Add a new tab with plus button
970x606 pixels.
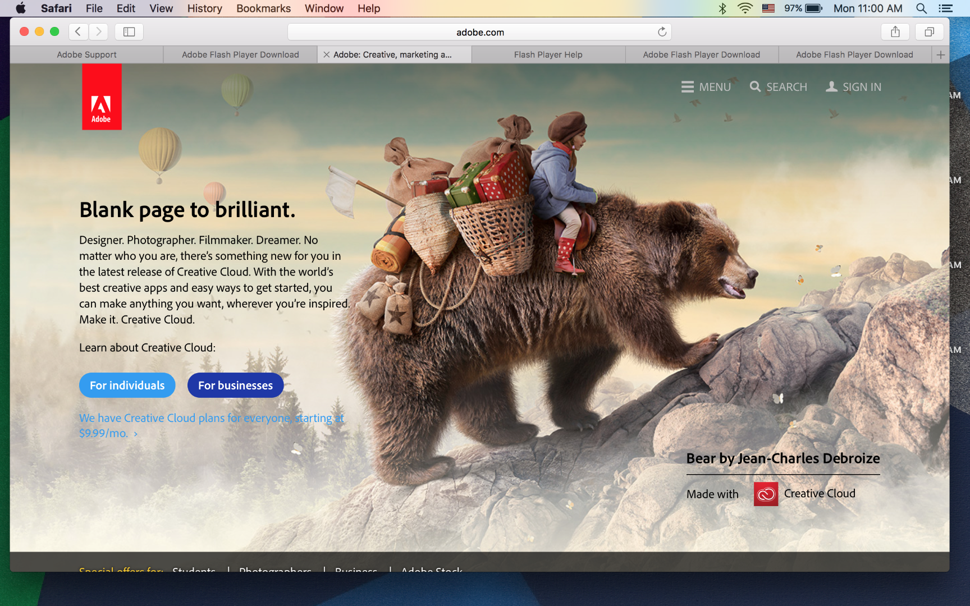[x=941, y=54]
